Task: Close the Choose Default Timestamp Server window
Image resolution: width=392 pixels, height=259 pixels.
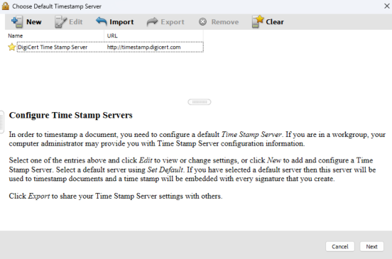Action: pyautogui.click(x=387, y=6)
